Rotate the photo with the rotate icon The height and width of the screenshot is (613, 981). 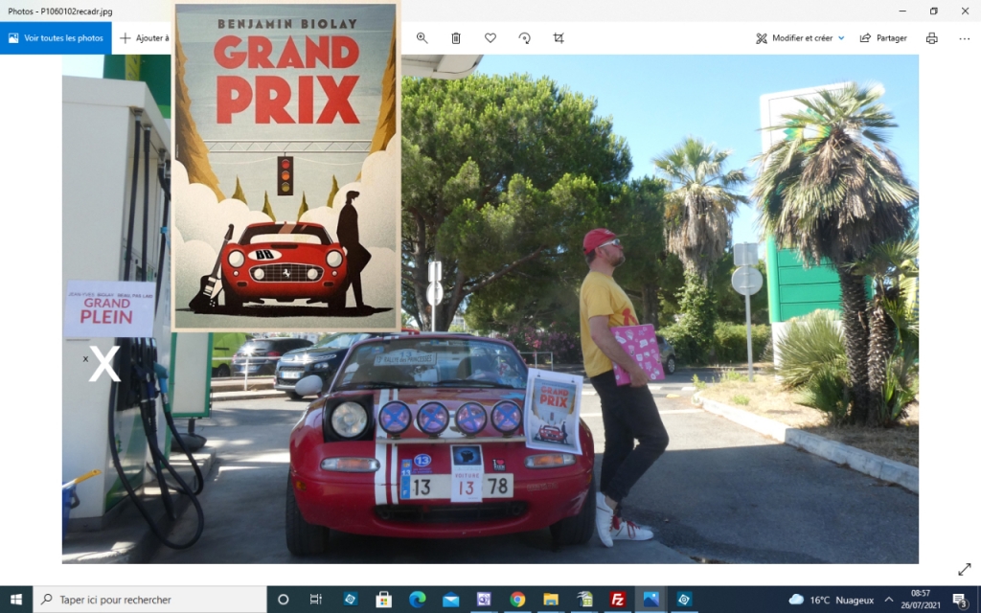[525, 38]
